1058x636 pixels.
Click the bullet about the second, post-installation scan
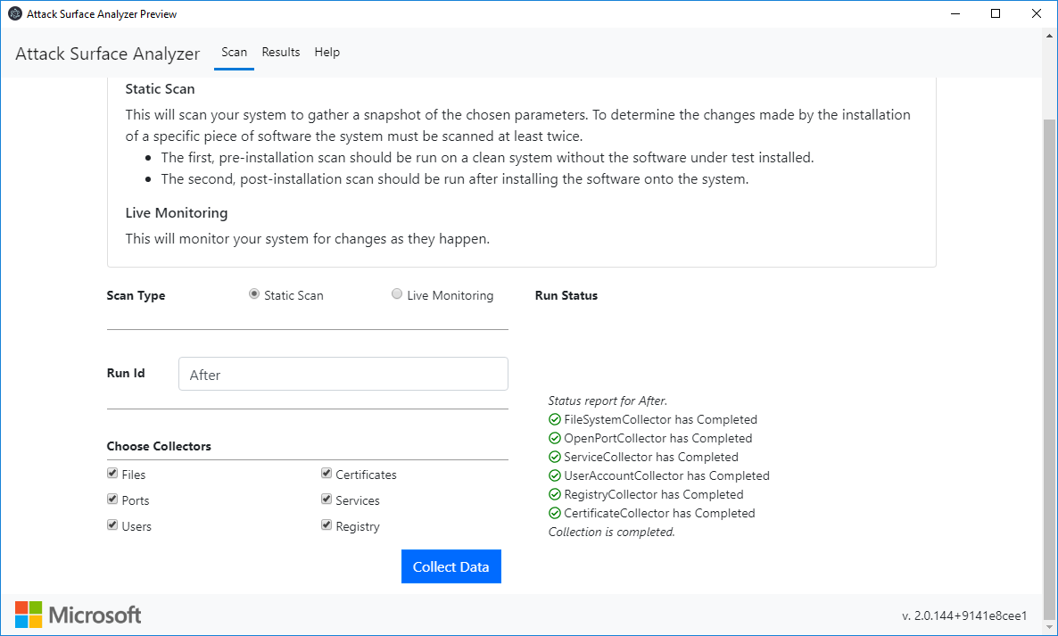tap(455, 179)
